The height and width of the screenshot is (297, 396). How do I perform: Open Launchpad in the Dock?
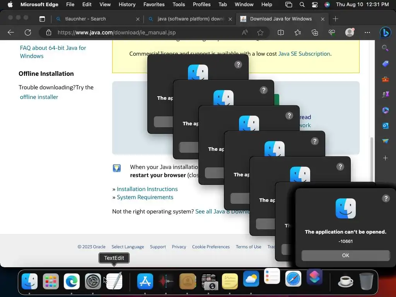(x=51, y=281)
